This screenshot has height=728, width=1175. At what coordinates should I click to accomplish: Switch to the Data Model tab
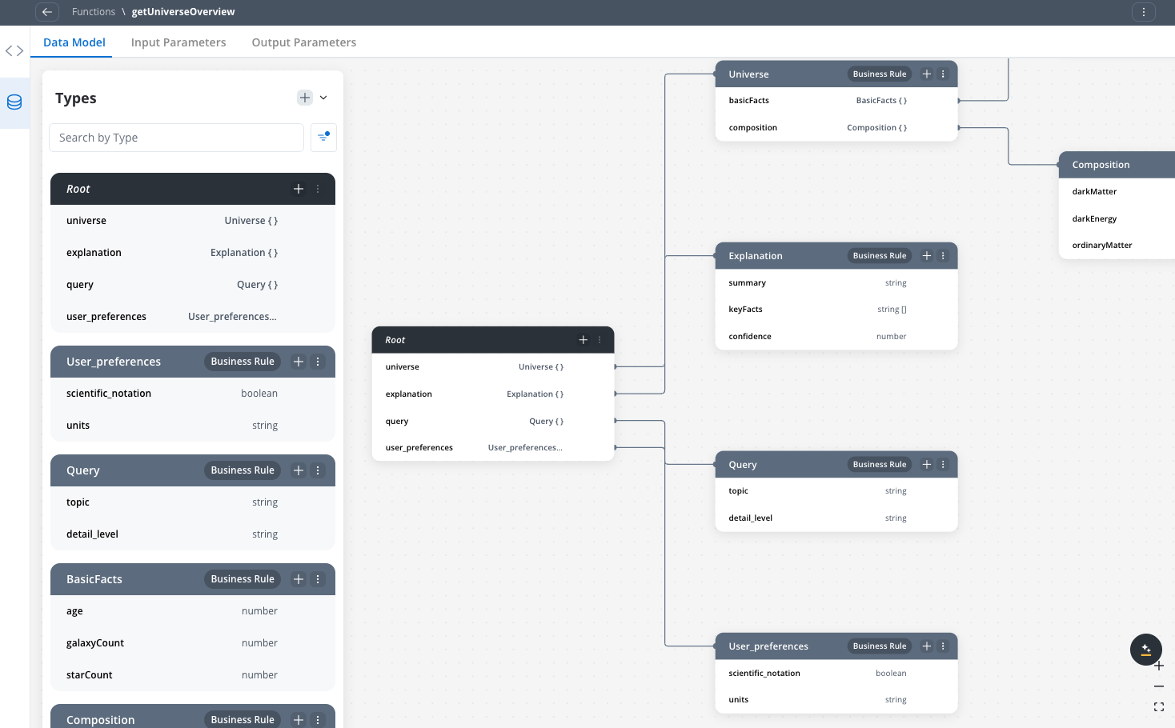[x=74, y=42]
